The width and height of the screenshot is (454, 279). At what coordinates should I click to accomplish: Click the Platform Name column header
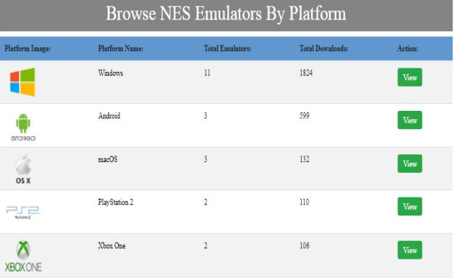pos(120,48)
